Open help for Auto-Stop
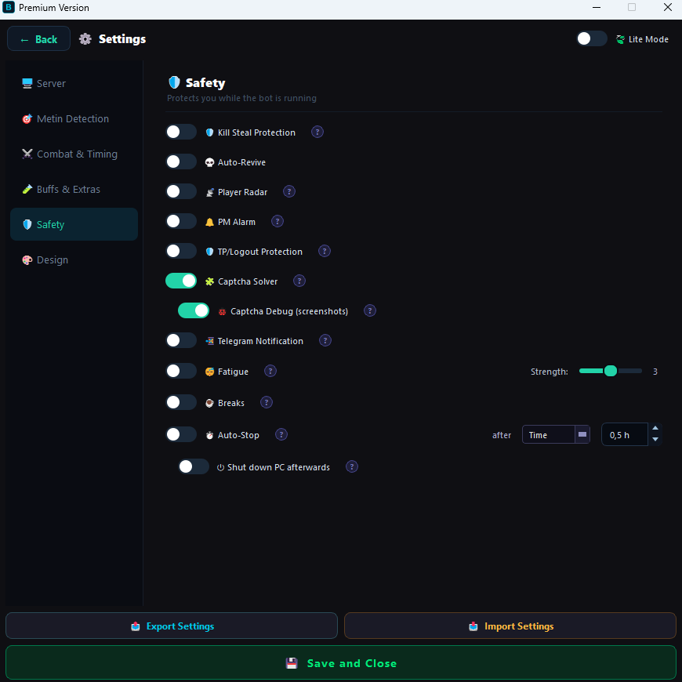Viewport: 682px width, 682px height. (x=281, y=434)
